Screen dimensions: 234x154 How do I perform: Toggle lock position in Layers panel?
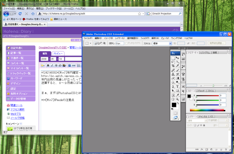coord(201,125)
